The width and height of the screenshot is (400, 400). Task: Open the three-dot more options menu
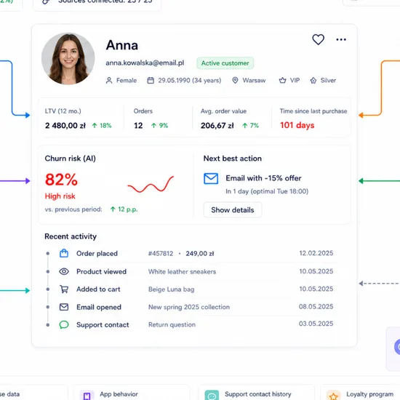tap(341, 39)
